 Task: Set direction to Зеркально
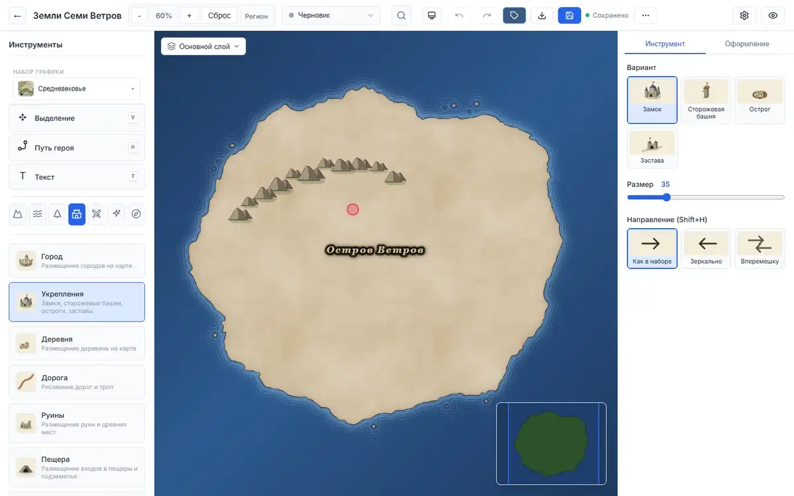(x=706, y=249)
